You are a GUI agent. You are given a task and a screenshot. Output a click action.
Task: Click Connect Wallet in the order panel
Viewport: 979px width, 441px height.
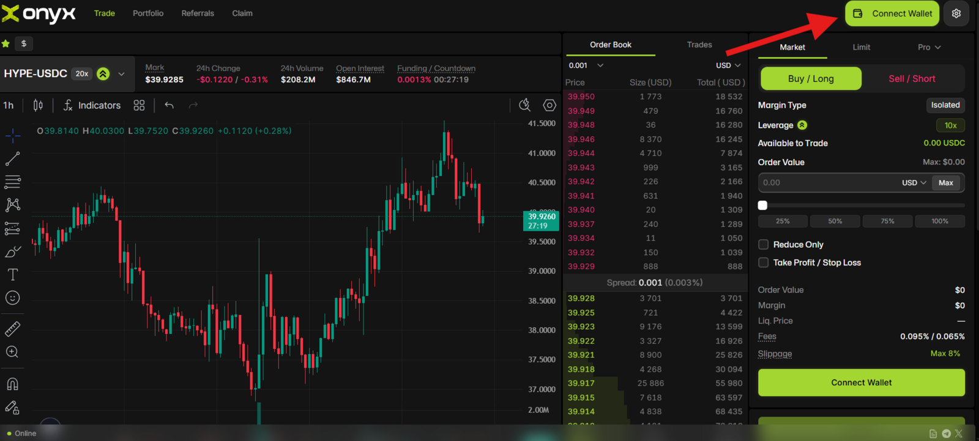862,382
